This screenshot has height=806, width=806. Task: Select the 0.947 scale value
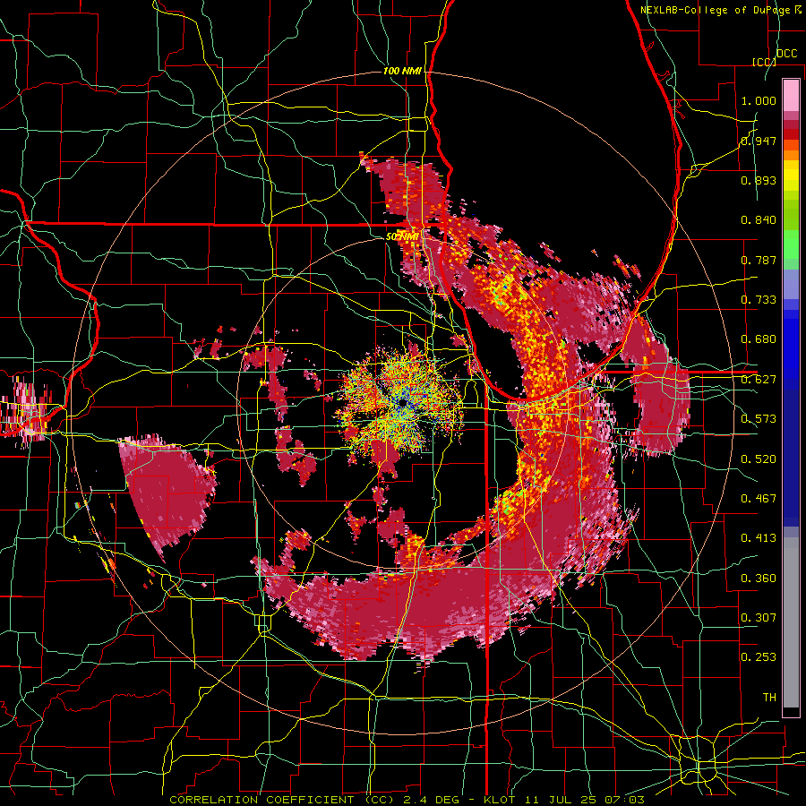759,141
